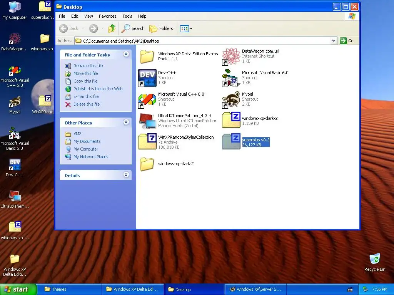Click Move this file
Image resolution: width=394 pixels, height=295 pixels.
(x=82, y=73)
